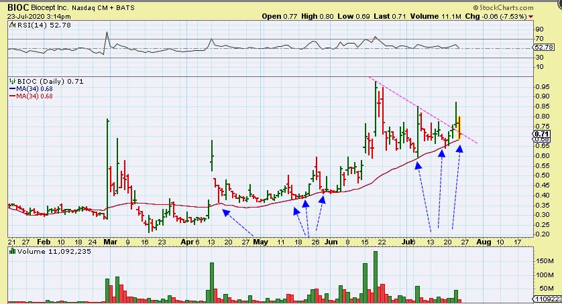Click the company name Biocept Inc.

point(50,7)
